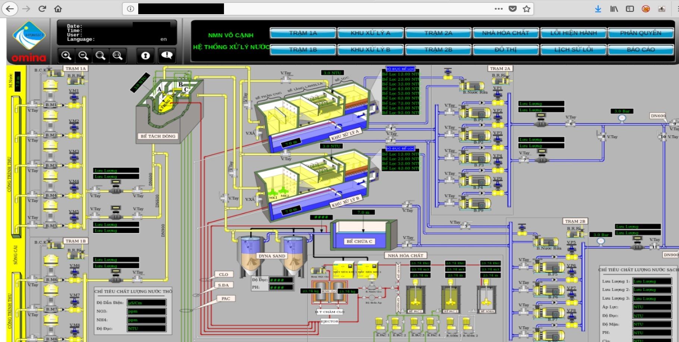Click the DYNA SAND tank label
This screenshot has height=342, width=679.
272,256
